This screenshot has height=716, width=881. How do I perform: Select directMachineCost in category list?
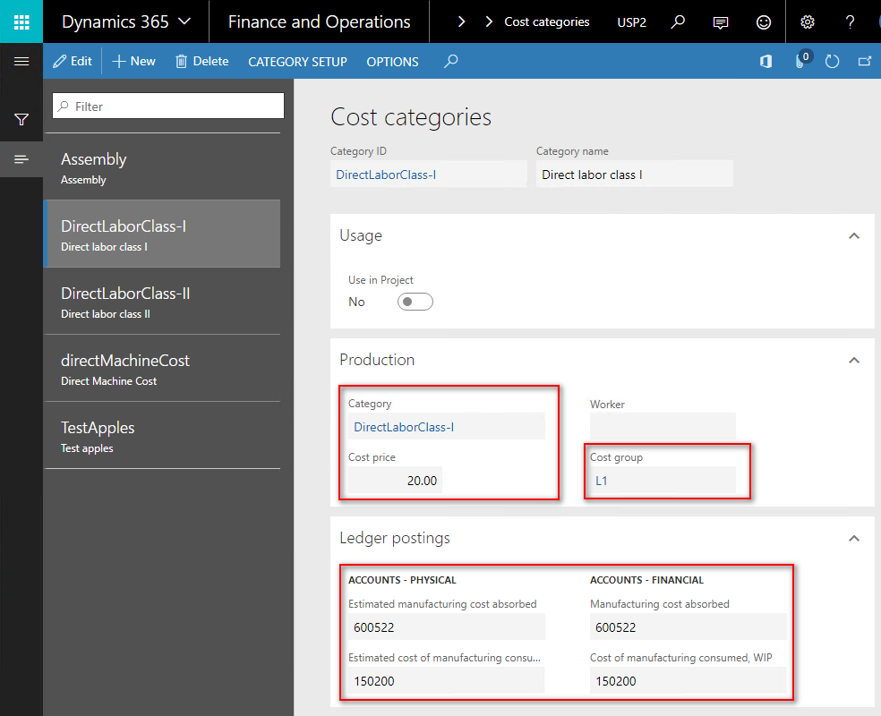pos(162,369)
